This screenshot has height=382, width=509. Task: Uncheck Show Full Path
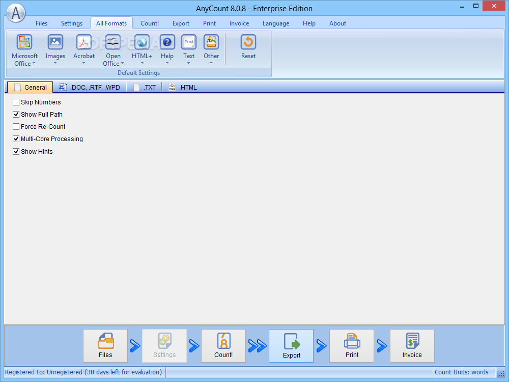pos(16,114)
